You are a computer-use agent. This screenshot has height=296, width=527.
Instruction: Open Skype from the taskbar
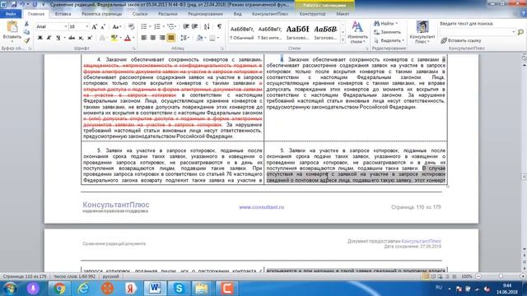[179, 289]
